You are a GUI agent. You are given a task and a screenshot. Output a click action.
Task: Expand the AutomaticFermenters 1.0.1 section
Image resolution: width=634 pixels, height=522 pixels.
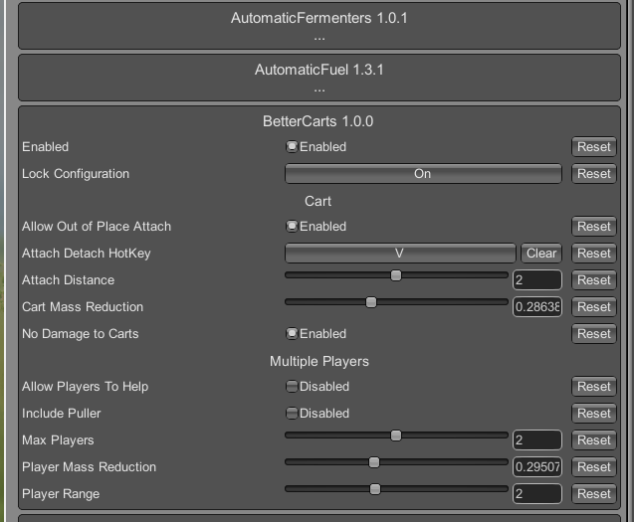[x=319, y=26]
